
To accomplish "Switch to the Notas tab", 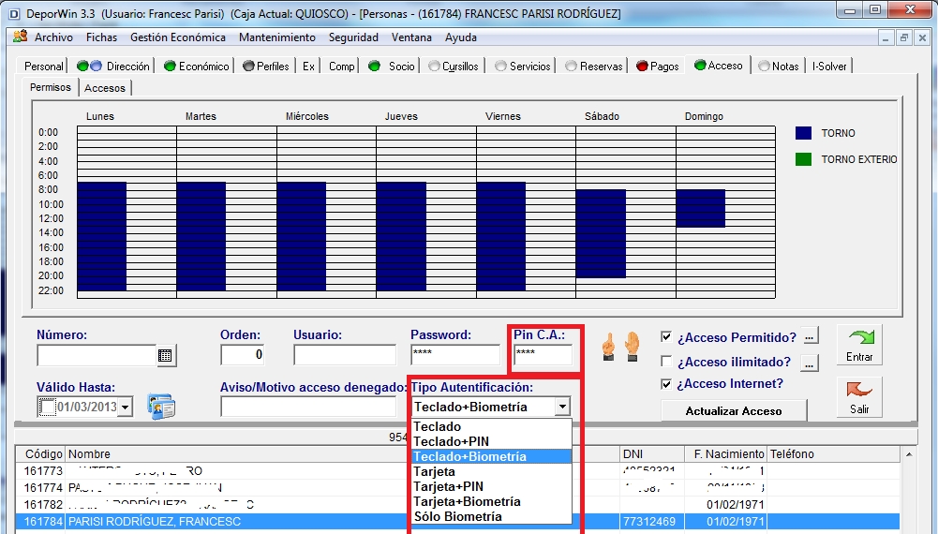I will point(779,66).
